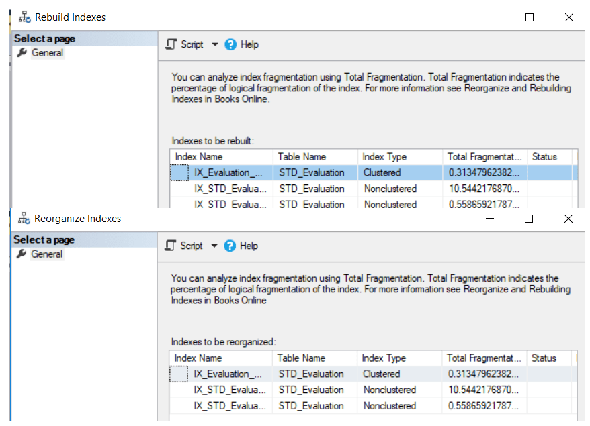Sort by Index Name column in Reorganize Indexes
Image resolution: width=590 pixels, height=426 pixels.
(221, 358)
